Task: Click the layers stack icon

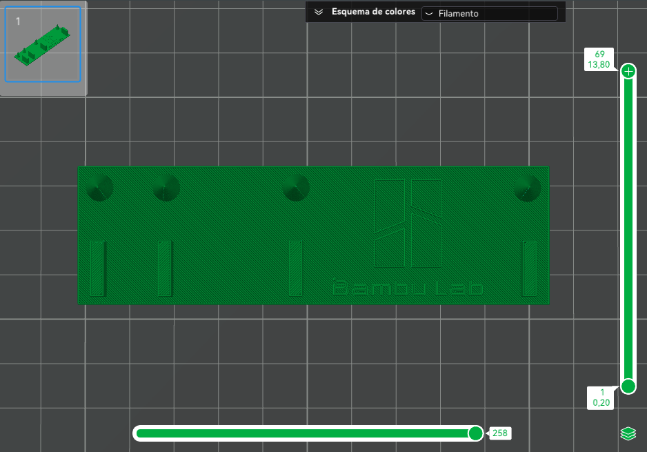Action: tap(628, 433)
